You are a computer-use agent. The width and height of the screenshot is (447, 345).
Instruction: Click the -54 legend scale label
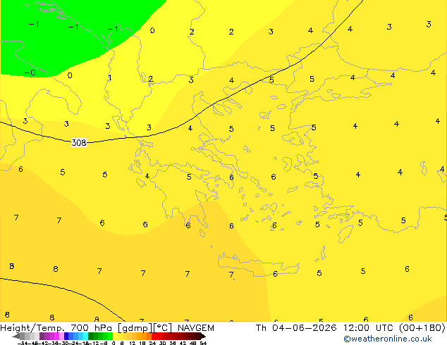click(23, 344)
